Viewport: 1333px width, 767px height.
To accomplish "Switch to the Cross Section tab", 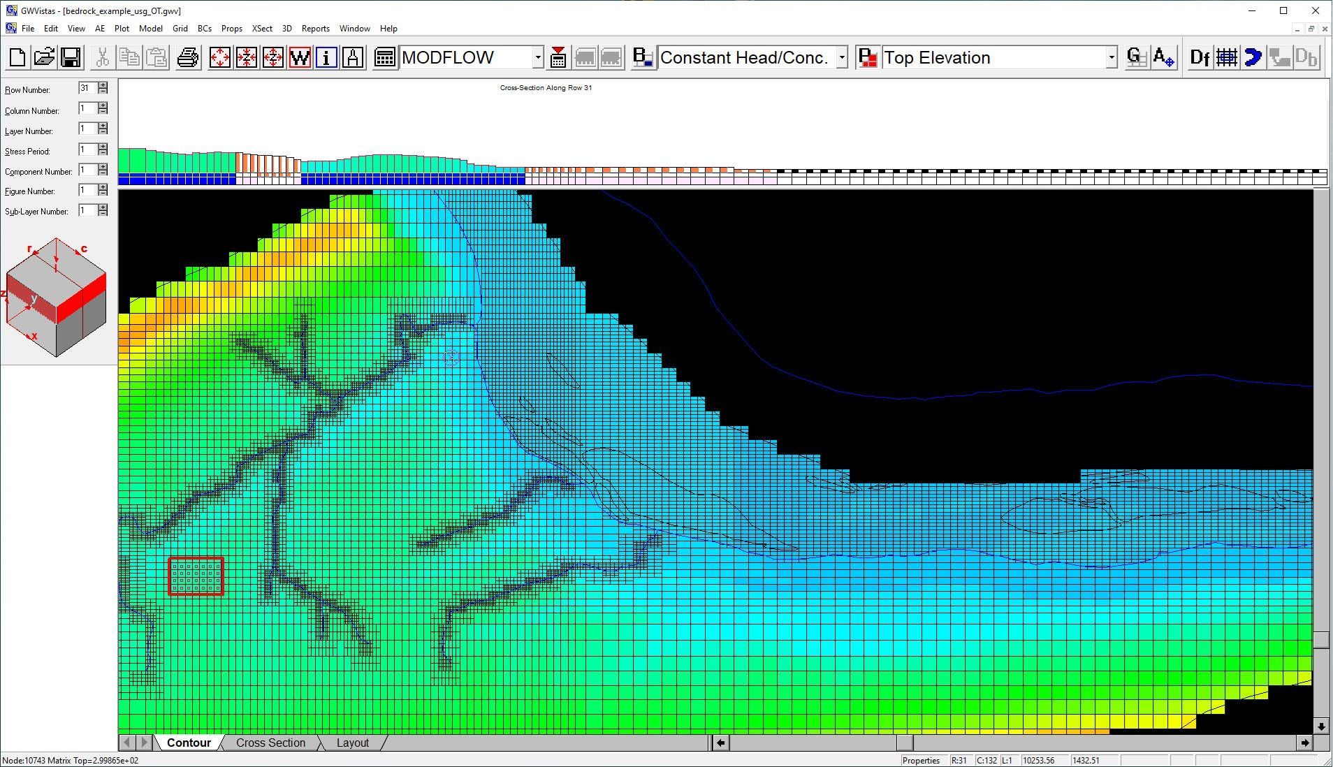I will click(x=270, y=743).
